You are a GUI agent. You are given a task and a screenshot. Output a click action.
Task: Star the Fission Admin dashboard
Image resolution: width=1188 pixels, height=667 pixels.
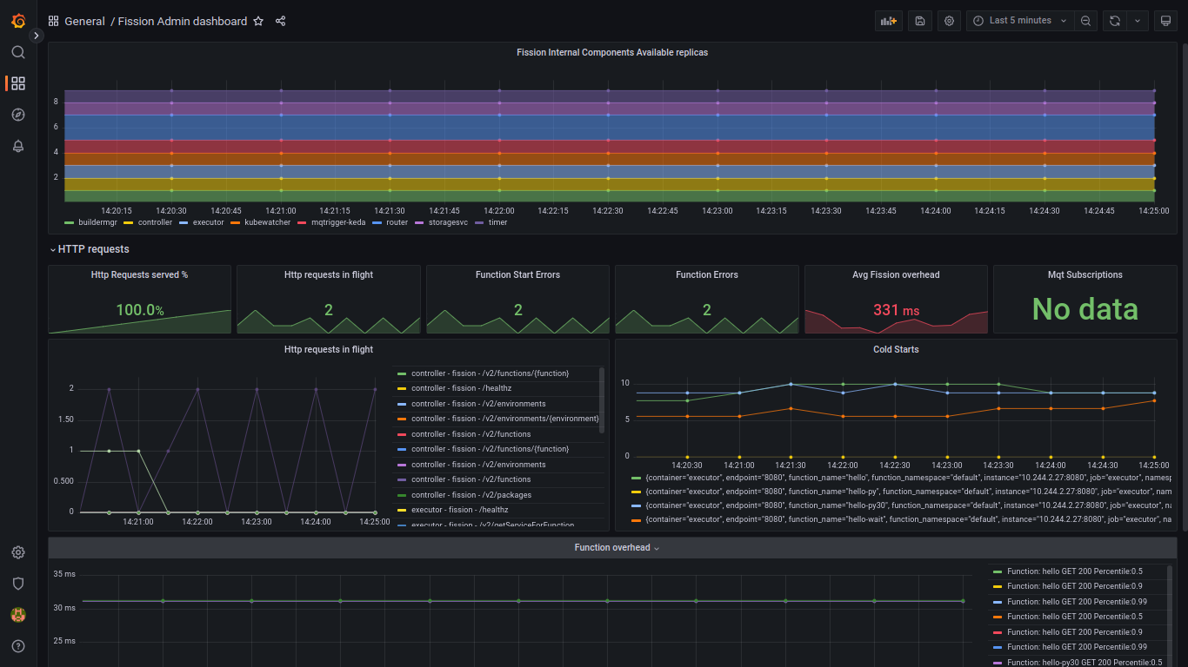[258, 21]
